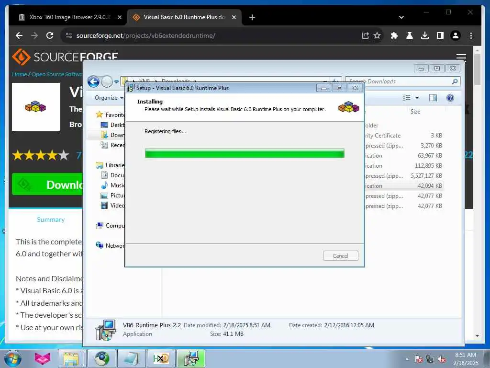Click green Download button on SourceForge
Viewport: 490px width, 368px height.
point(47,184)
